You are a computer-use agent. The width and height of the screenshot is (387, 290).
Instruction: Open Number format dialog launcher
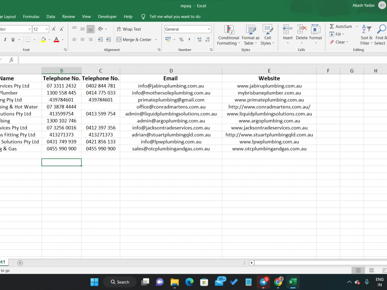[211, 50]
